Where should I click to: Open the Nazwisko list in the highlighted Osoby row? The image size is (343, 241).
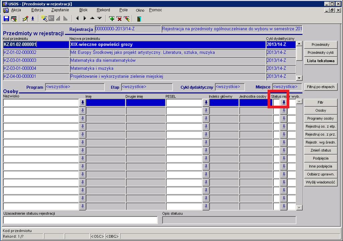tap(82, 102)
